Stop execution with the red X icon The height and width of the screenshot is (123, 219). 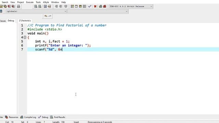[x=95, y=6]
